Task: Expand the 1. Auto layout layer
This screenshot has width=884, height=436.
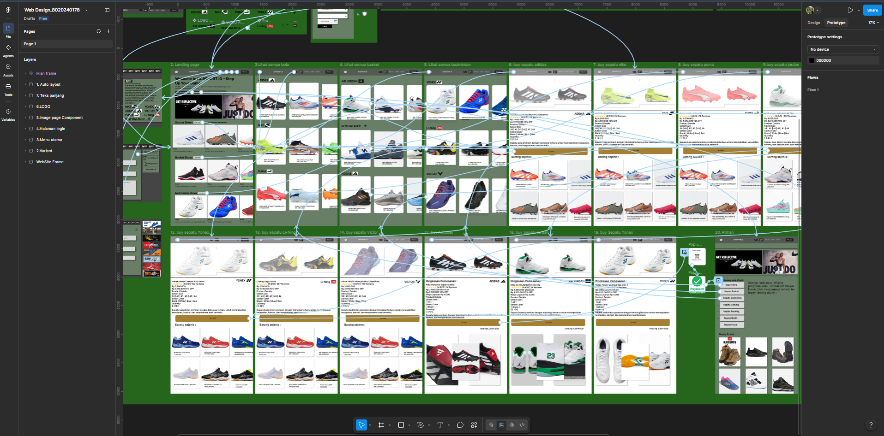Action: [25, 84]
